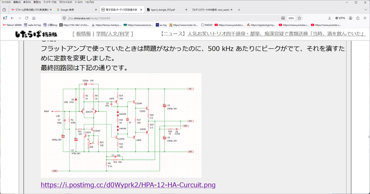Open the hamburger application menu
370x194 pixels.
pos(365,18)
